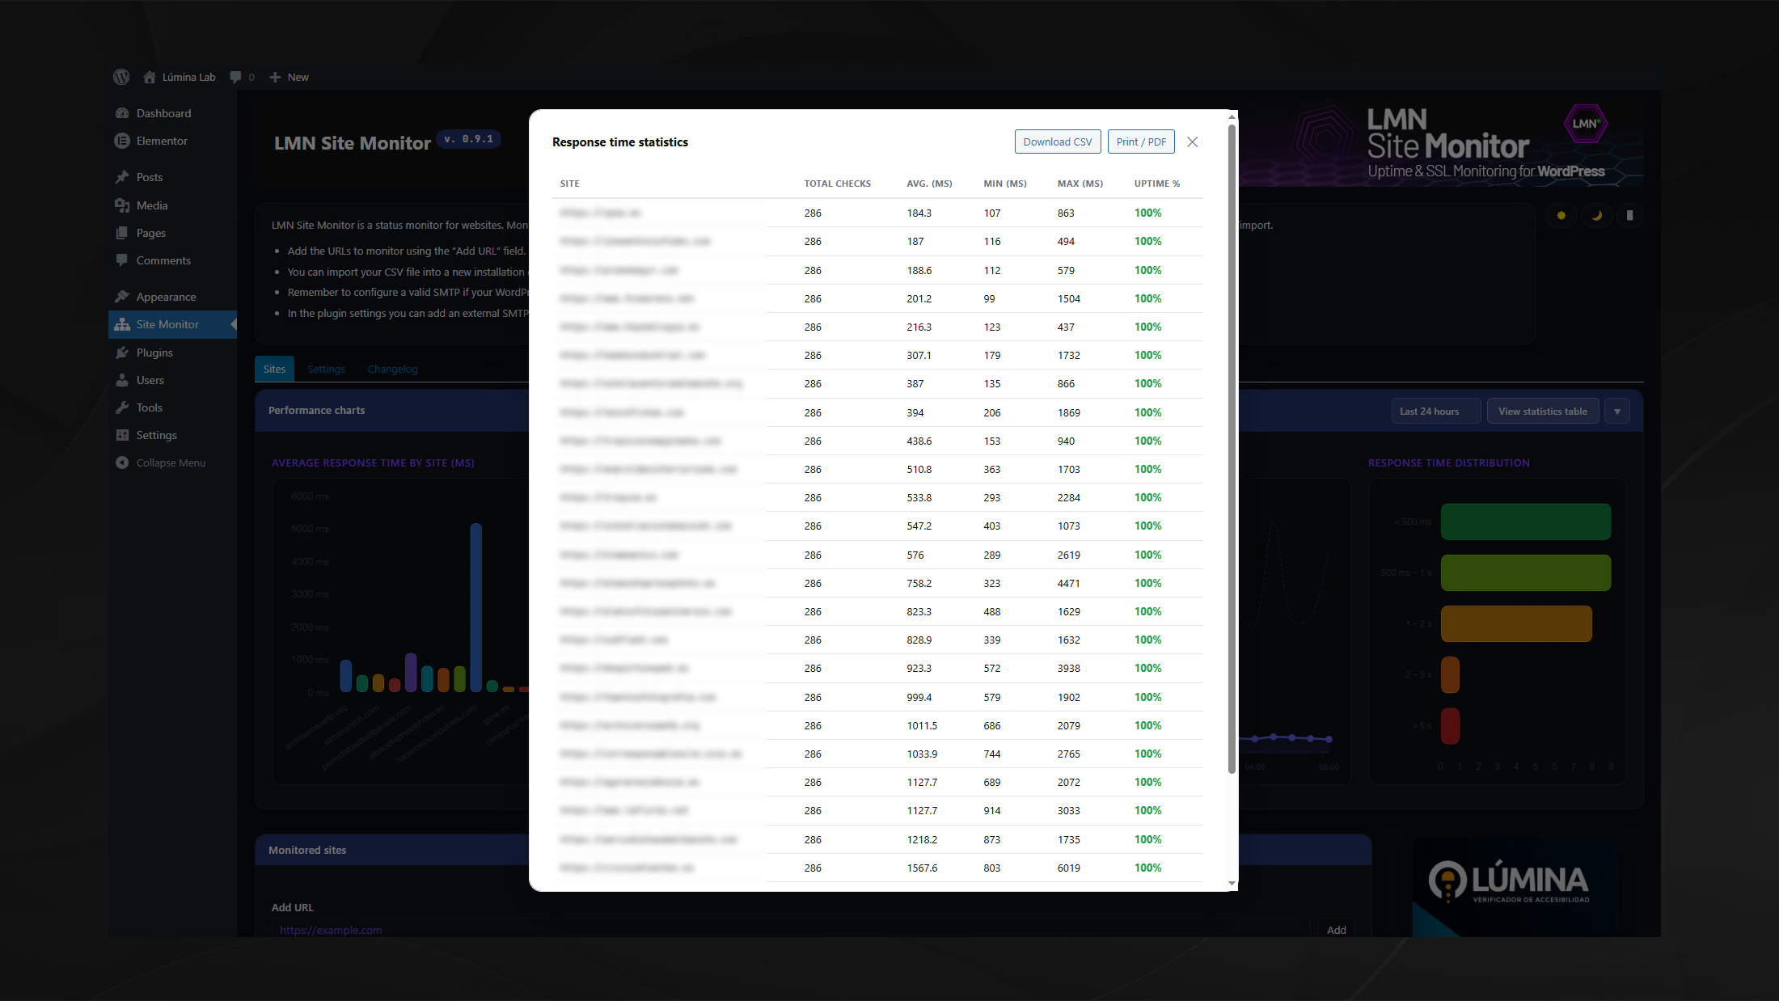The image size is (1779, 1001).
Task: Click the Download CSV button
Action: pos(1057,141)
